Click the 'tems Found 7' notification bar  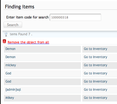(60, 34)
